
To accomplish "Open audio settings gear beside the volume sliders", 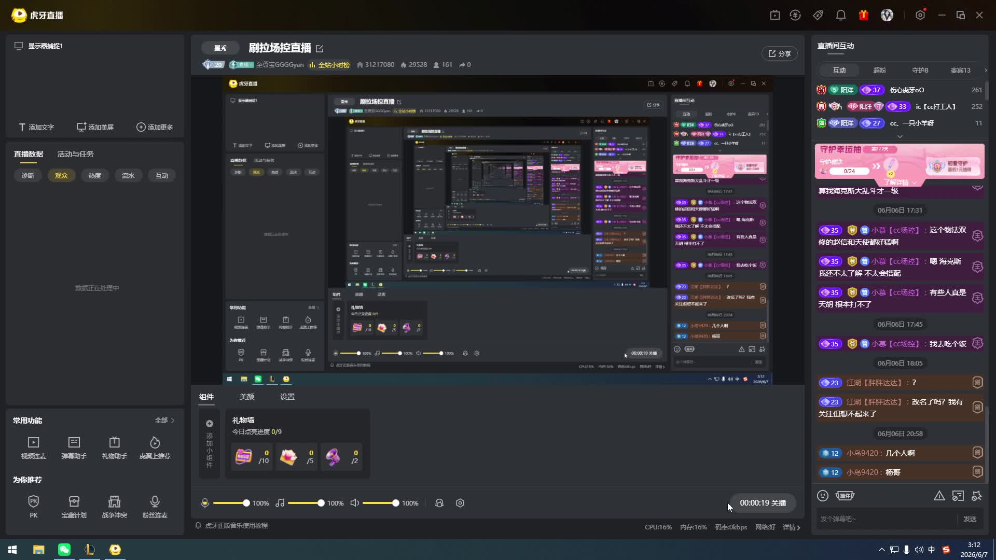I will 460,503.
